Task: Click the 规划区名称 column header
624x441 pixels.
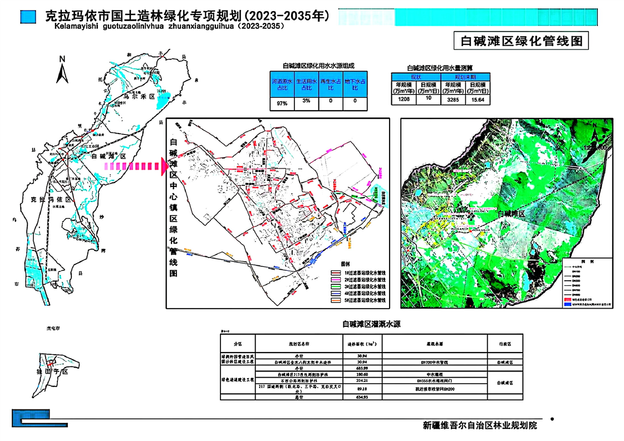Action: click(x=299, y=344)
